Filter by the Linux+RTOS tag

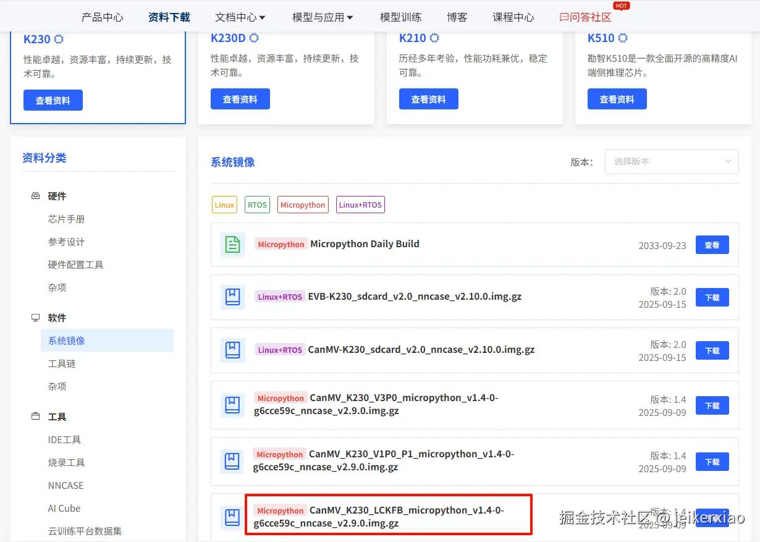coord(361,205)
